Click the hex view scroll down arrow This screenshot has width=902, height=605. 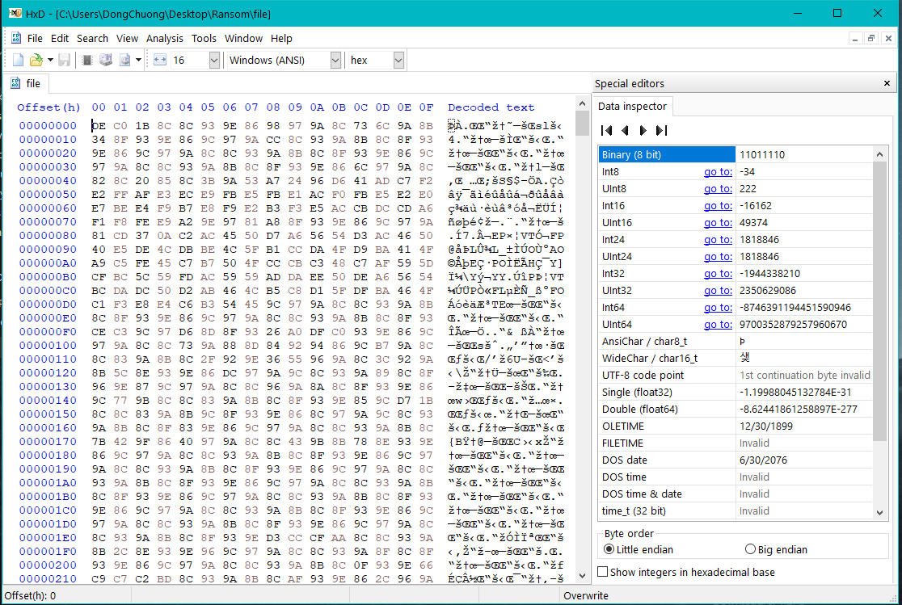tap(582, 575)
